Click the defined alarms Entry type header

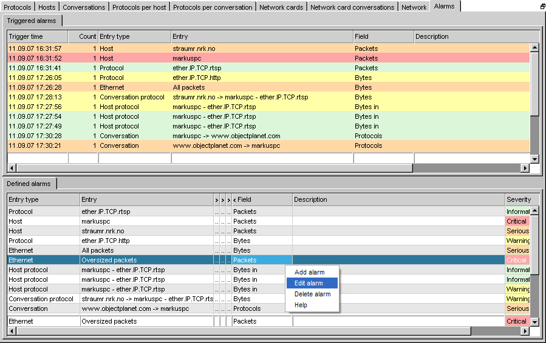coord(44,199)
